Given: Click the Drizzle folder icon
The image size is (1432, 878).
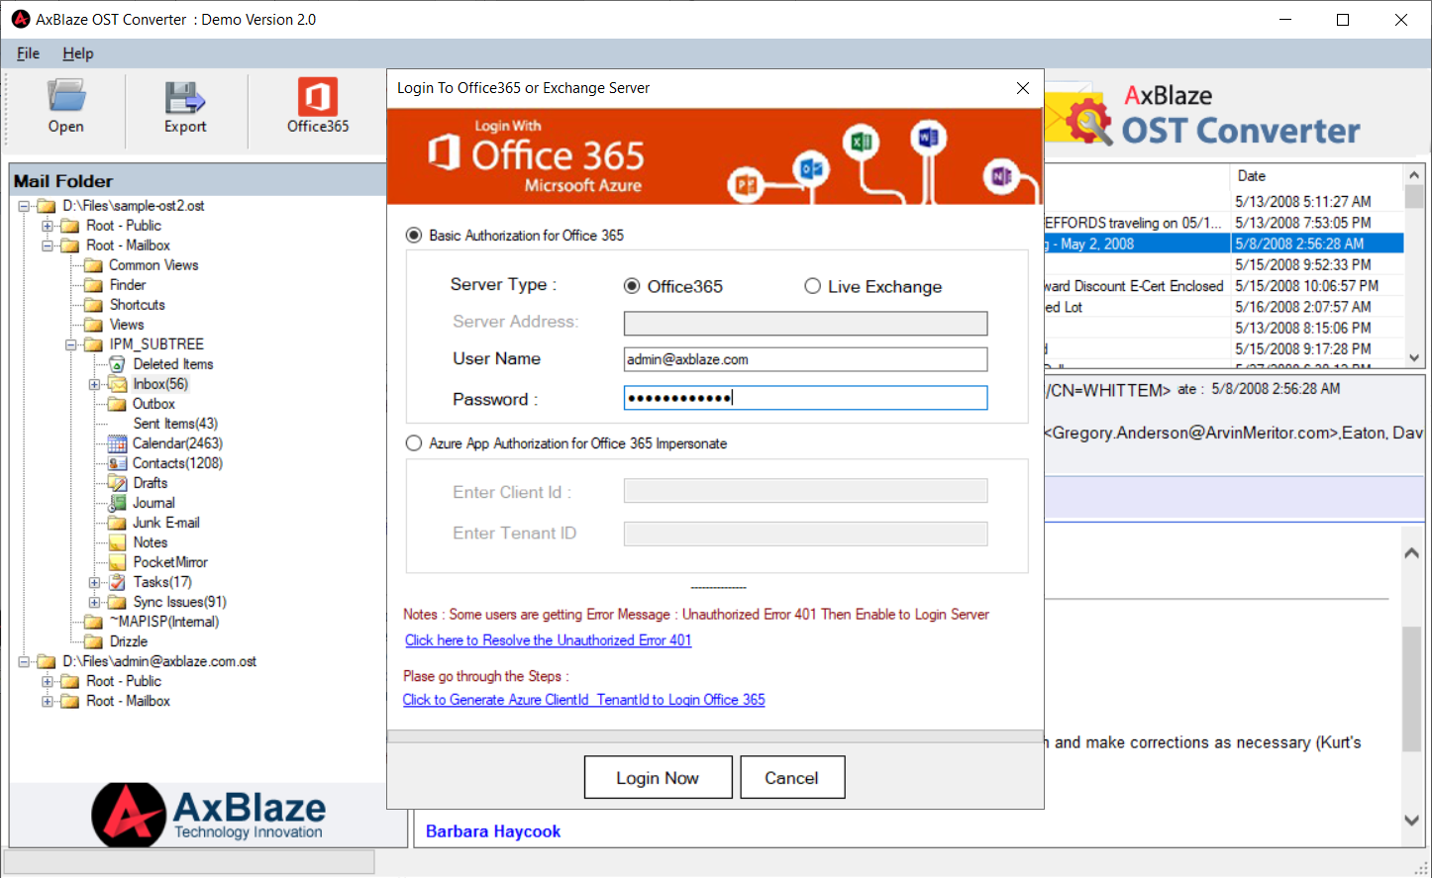Looking at the screenshot, I should pyautogui.click(x=93, y=641).
